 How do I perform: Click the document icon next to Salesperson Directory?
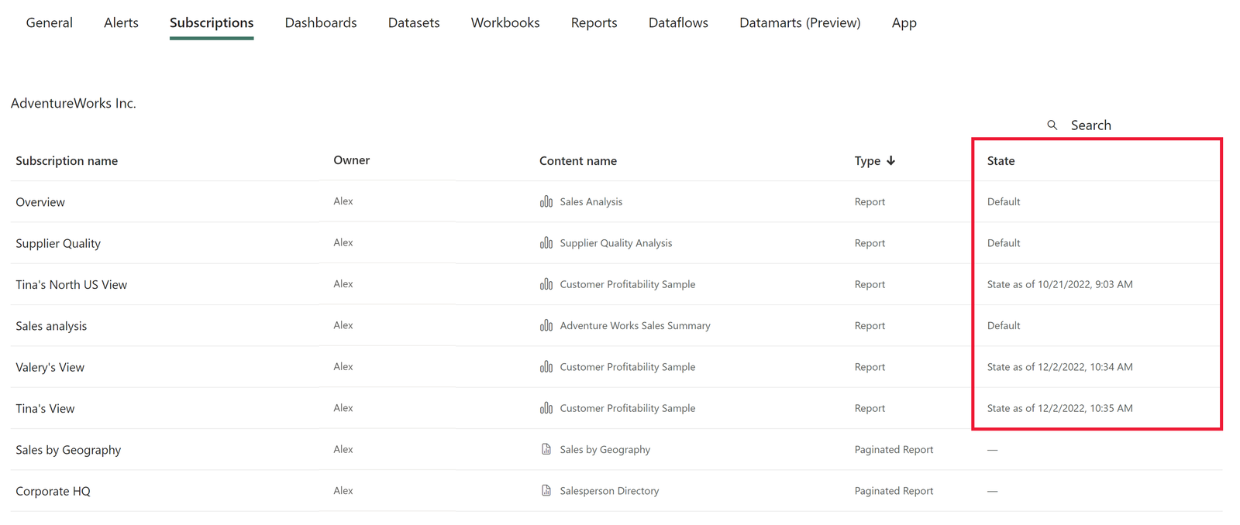click(x=546, y=490)
